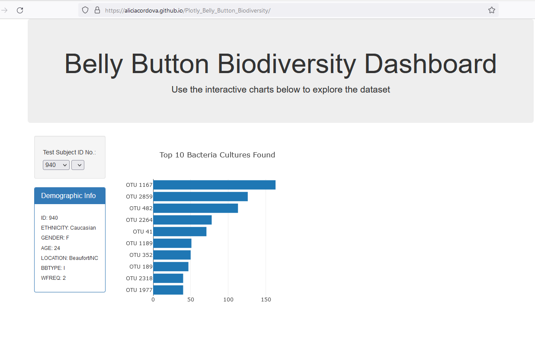Screen dimensions: 535x349
Task: Click the OTU 41 axis label
Action: point(142,231)
